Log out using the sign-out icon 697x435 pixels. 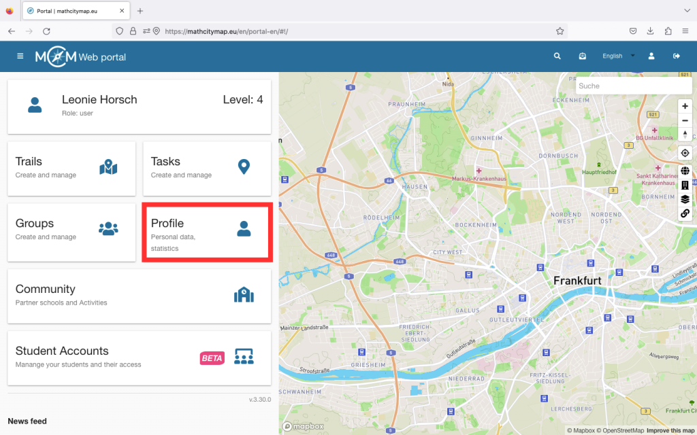(677, 56)
